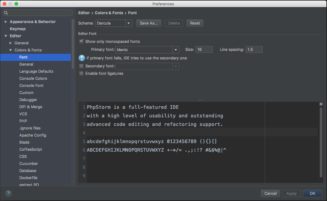Select Database color settings

tap(28, 171)
